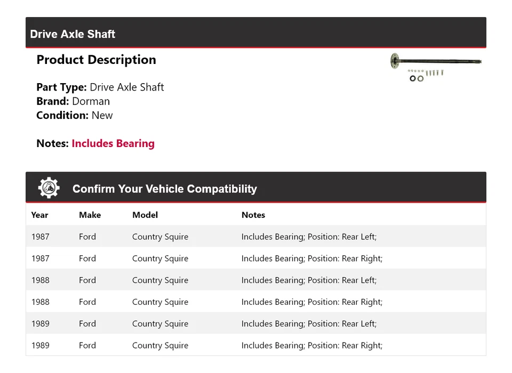This screenshot has height=373, width=512.
Task: Click the Part Type: Drive Axle Shaft line
Action: pos(100,87)
